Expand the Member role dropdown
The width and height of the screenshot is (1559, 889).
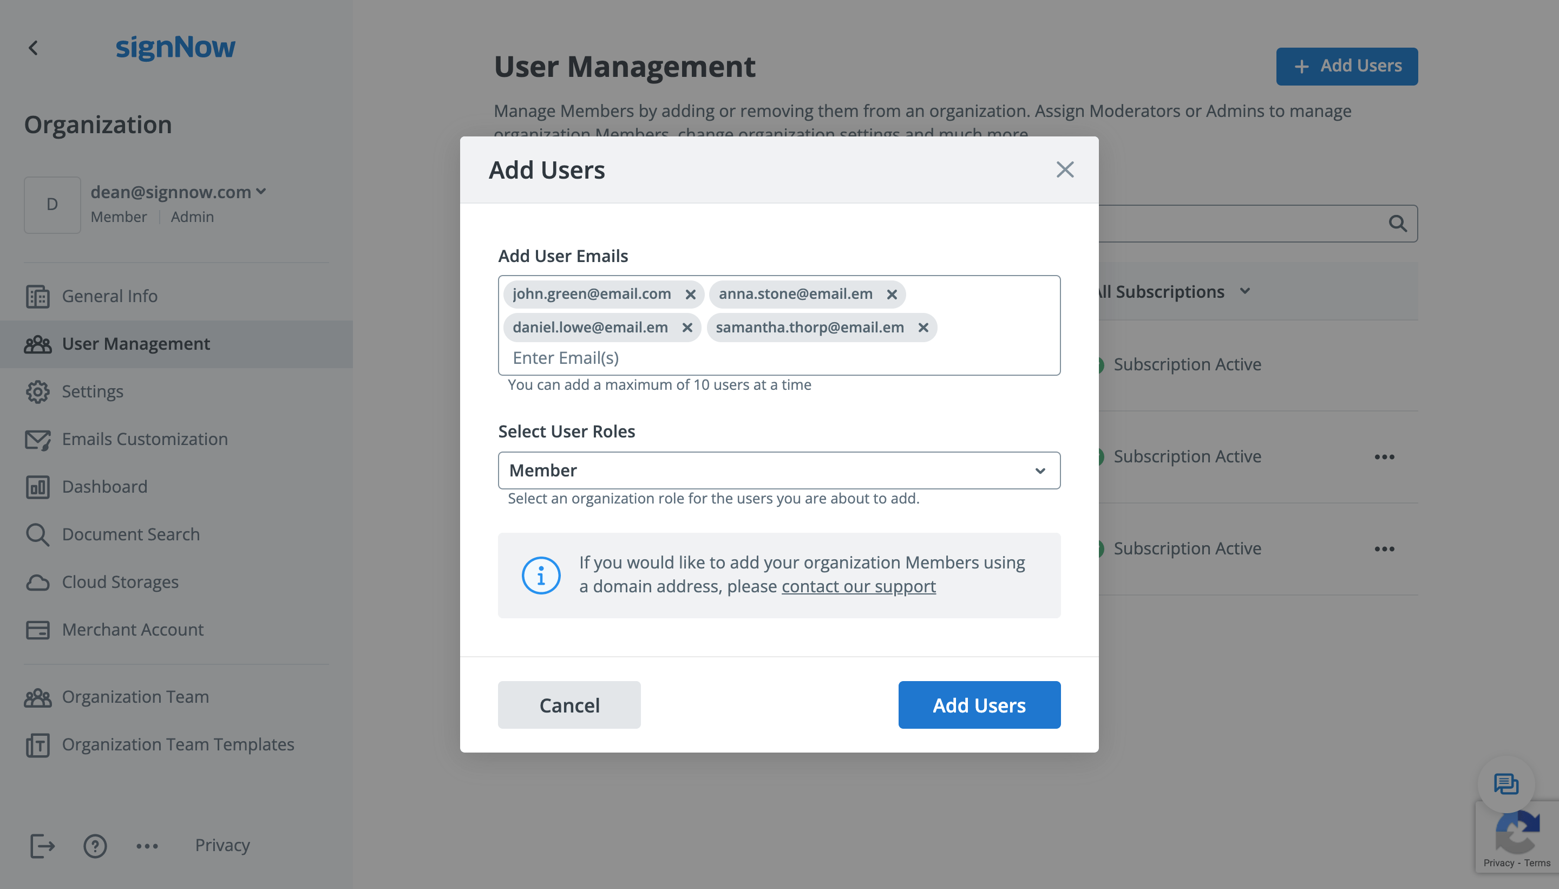pyautogui.click(x=1040, y=469)
